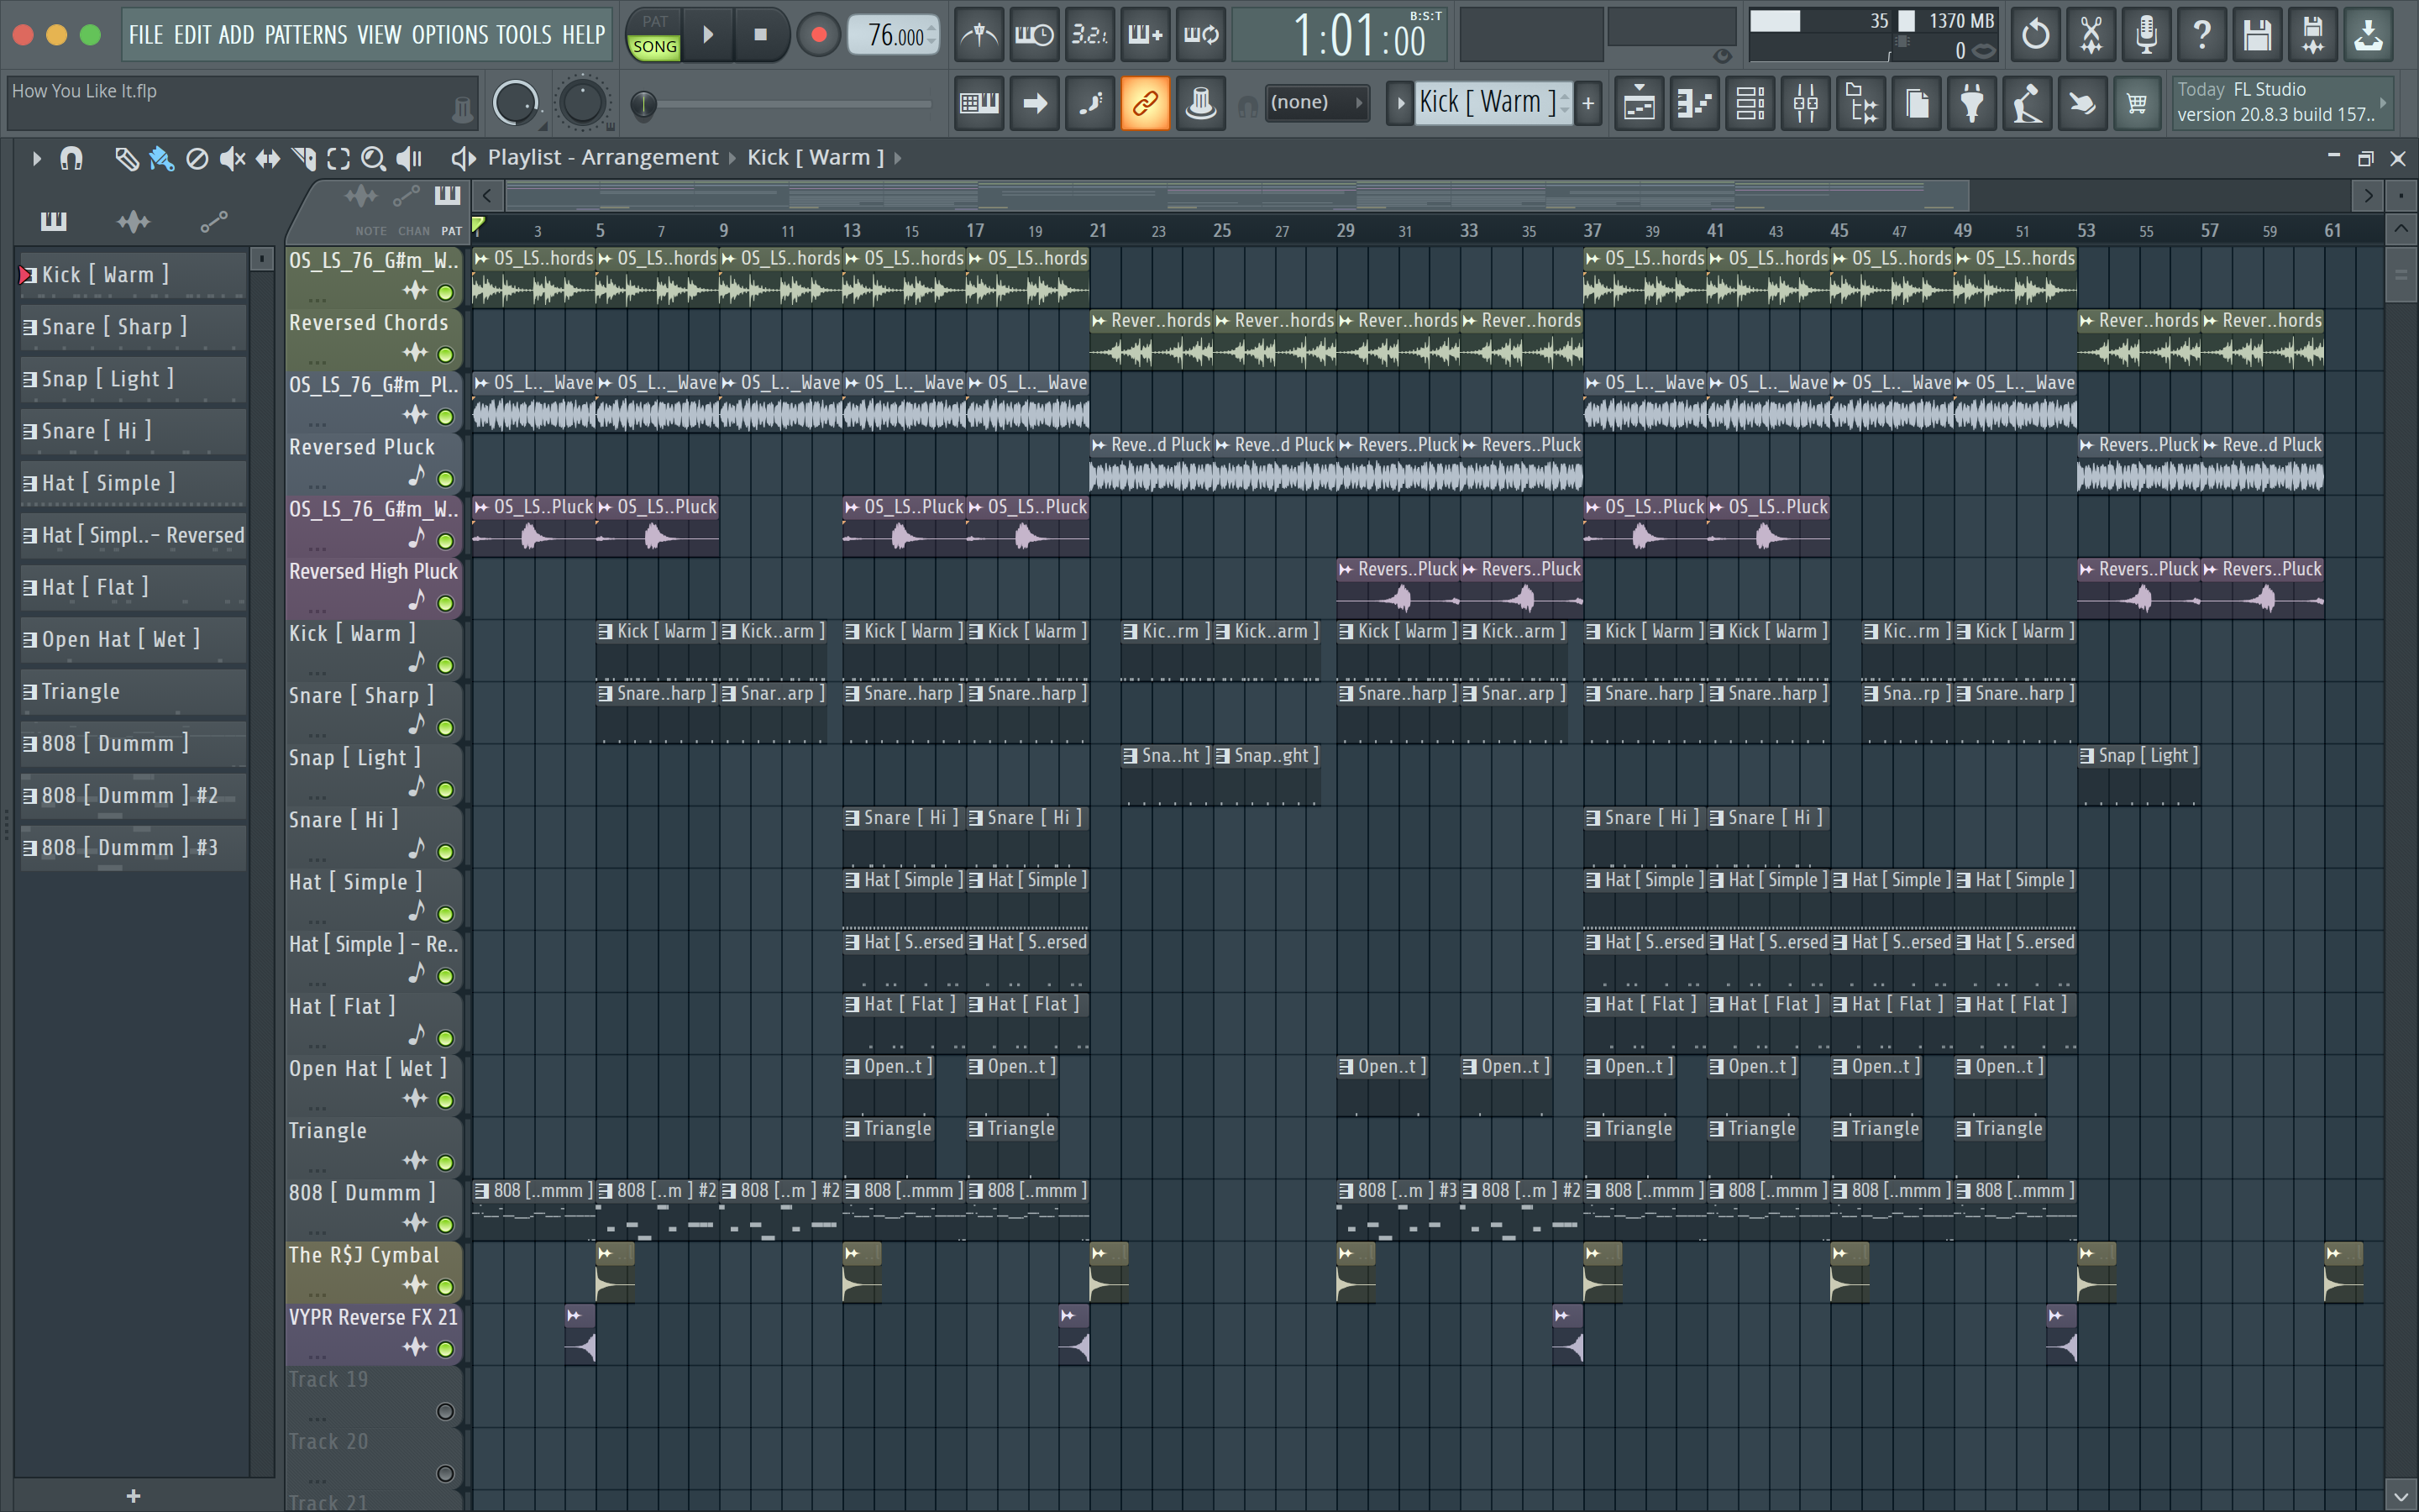Stop playback
The image size is (2419, 1512).
759,35
